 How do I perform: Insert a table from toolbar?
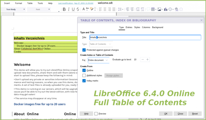click(x=153, y=9)
